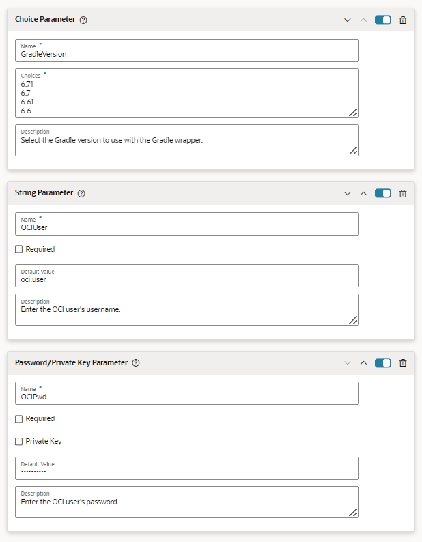Click the oci.user default value field
The height and width of the screenshot is (542, 422).
186,279
